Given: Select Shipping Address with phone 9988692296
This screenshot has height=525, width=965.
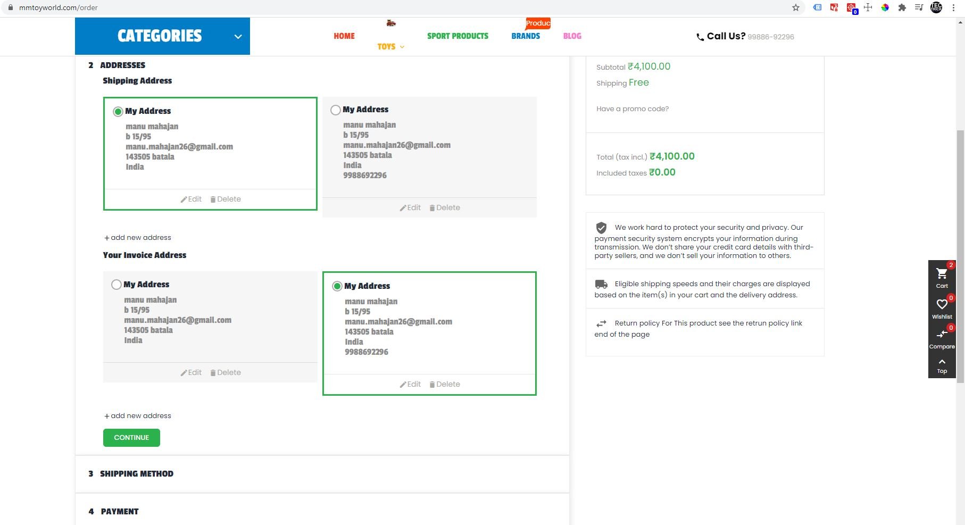Looking at the screenshot, I should click(336, 110).
